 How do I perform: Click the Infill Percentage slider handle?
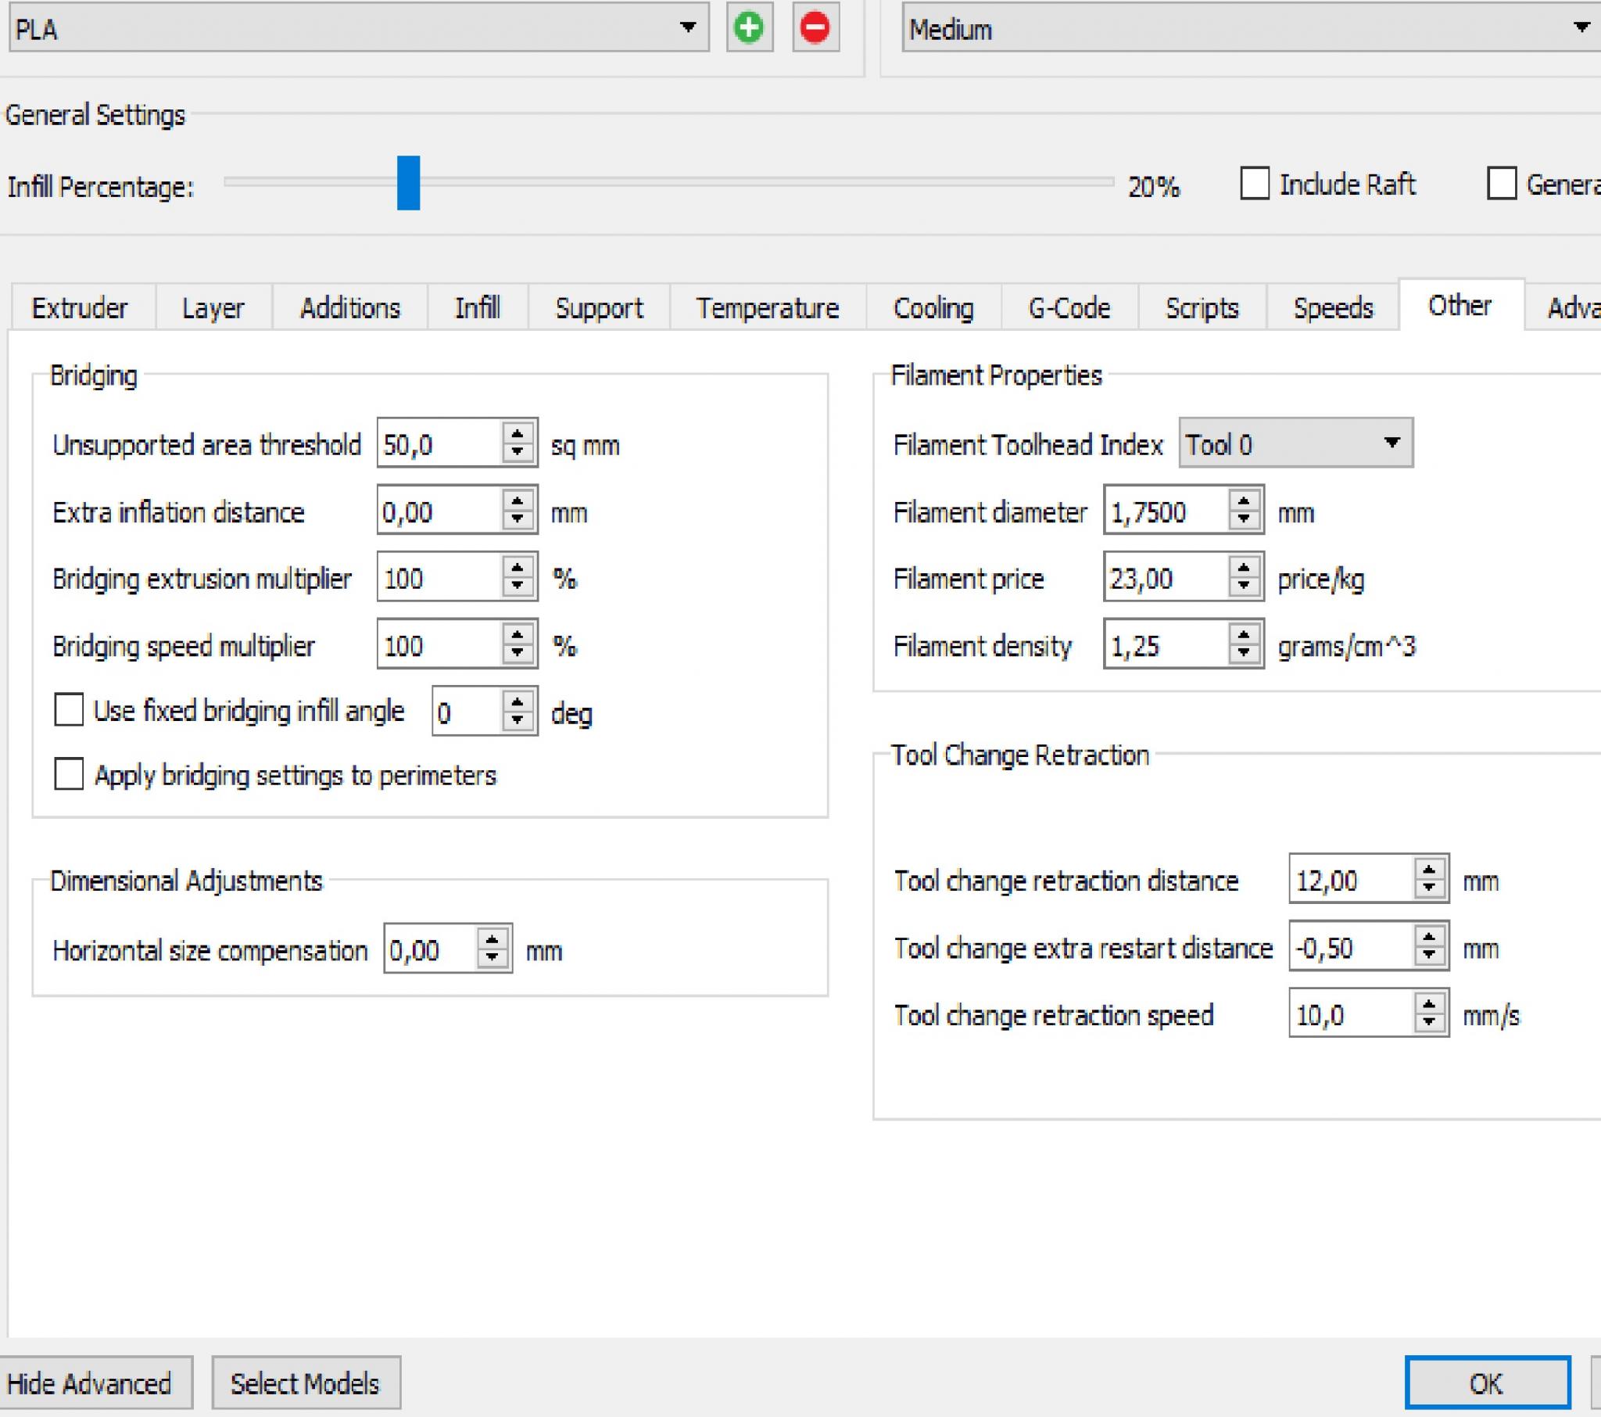[408, 183]
